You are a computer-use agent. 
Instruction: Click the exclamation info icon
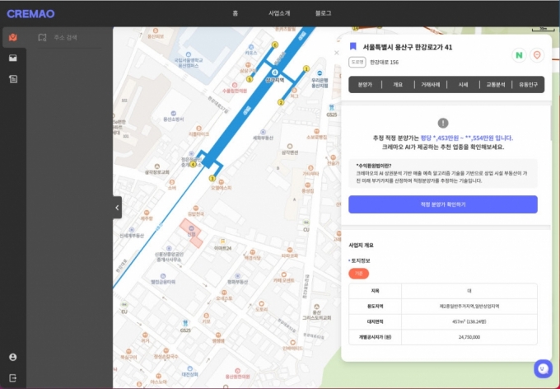pos(443,123)
